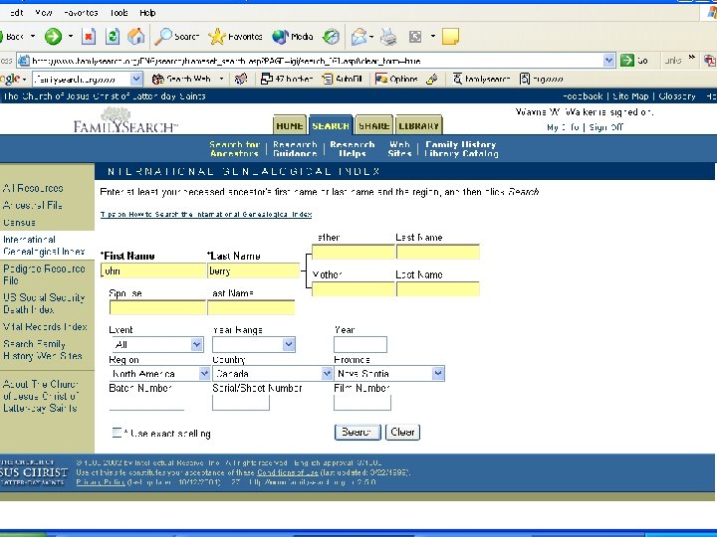717x537 pixels.
Task: Click the green Forward arrow button
Action: [x=53, y=37]
